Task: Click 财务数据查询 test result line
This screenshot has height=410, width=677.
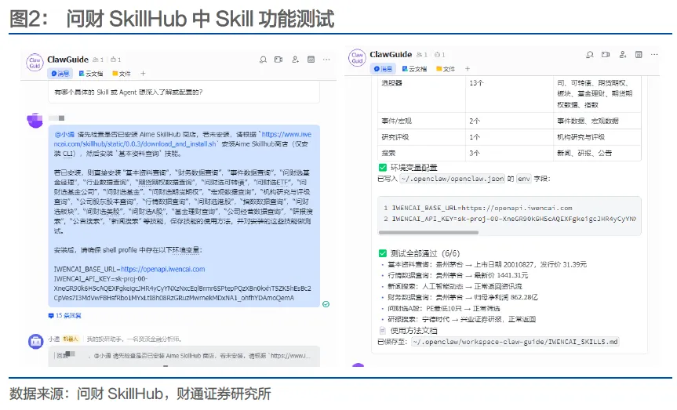Action: click(462, 297)
